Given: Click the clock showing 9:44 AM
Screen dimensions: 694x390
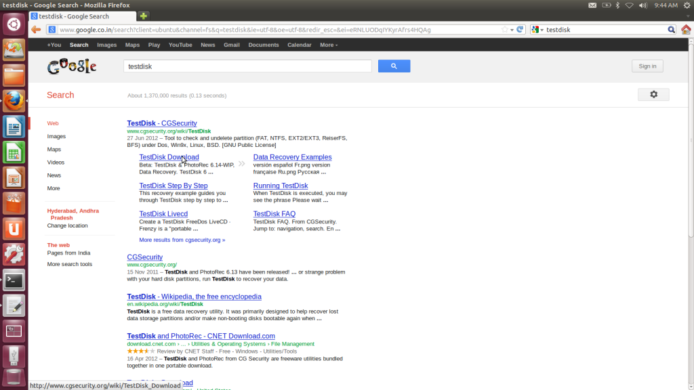Looking at the screenshot, I should pyautogui.click(x=666, y=5).
